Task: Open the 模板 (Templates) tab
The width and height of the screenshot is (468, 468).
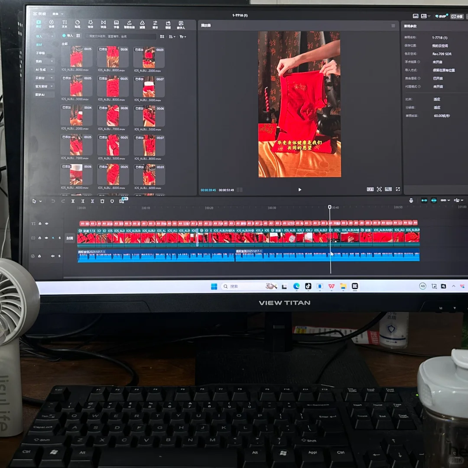Action: click(x=168, y=25)
